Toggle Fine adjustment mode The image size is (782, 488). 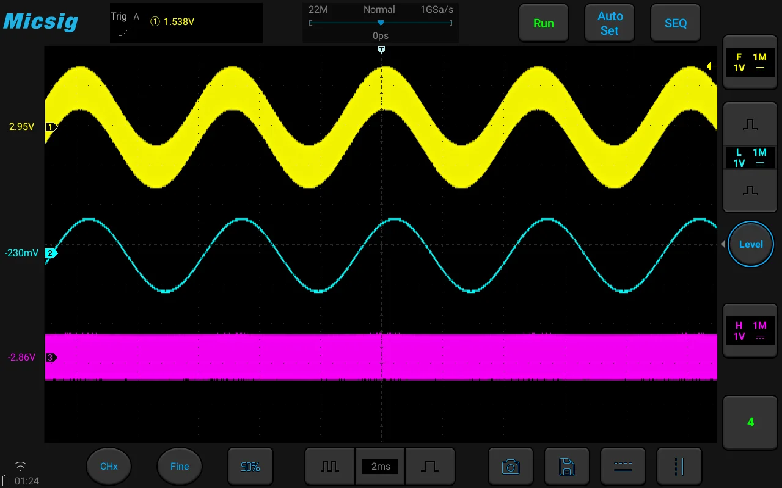click(x=180, y=467)
